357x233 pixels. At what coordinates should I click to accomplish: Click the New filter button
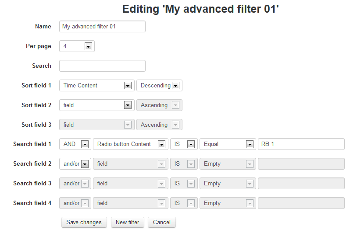[127, 223]
